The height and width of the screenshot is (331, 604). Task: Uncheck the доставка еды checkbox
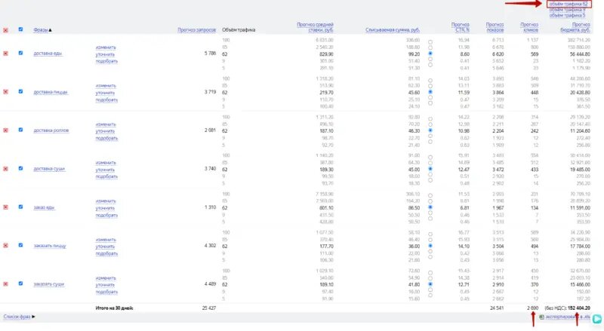coord(20,53)
